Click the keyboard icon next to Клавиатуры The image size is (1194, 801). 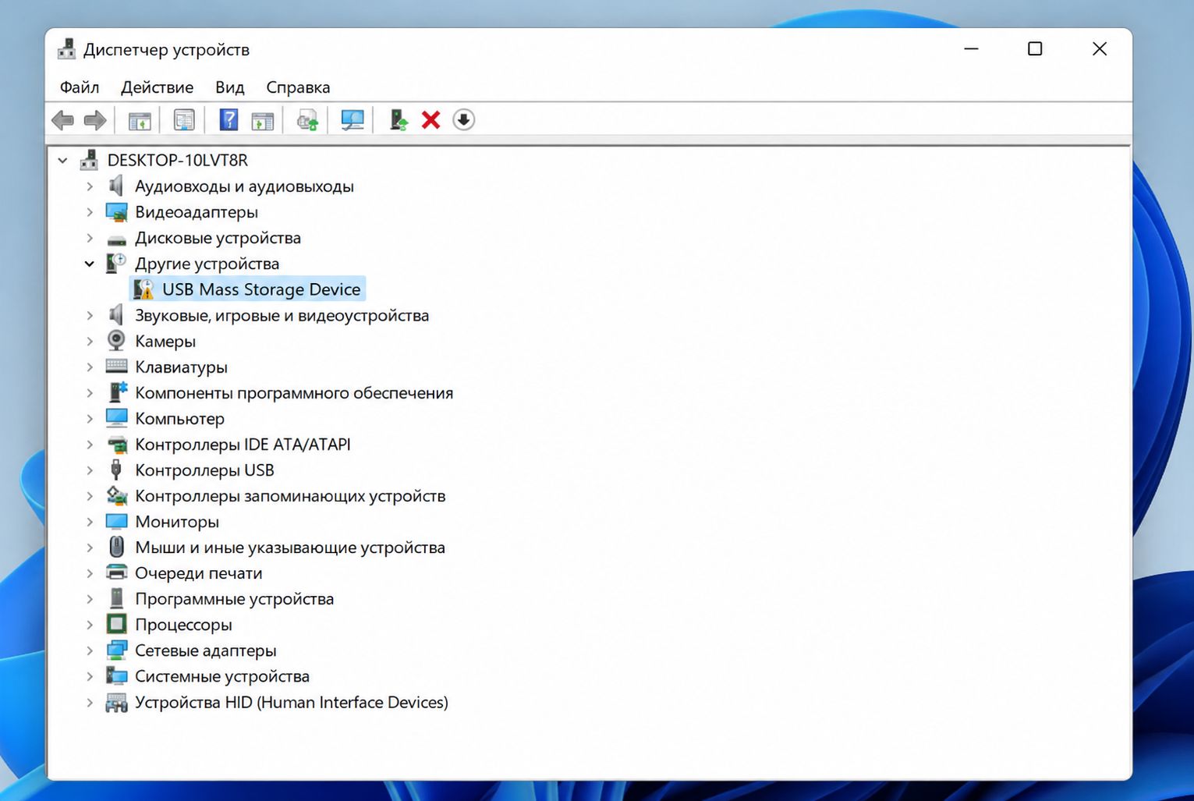pos(116,366)
